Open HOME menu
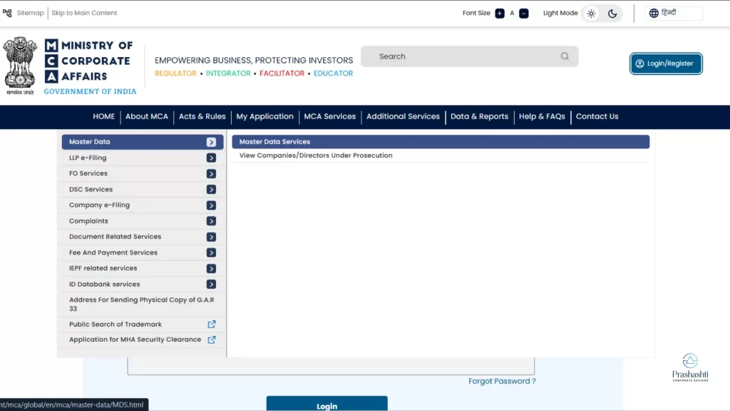 pyautogui.click(x=103, y=116)
